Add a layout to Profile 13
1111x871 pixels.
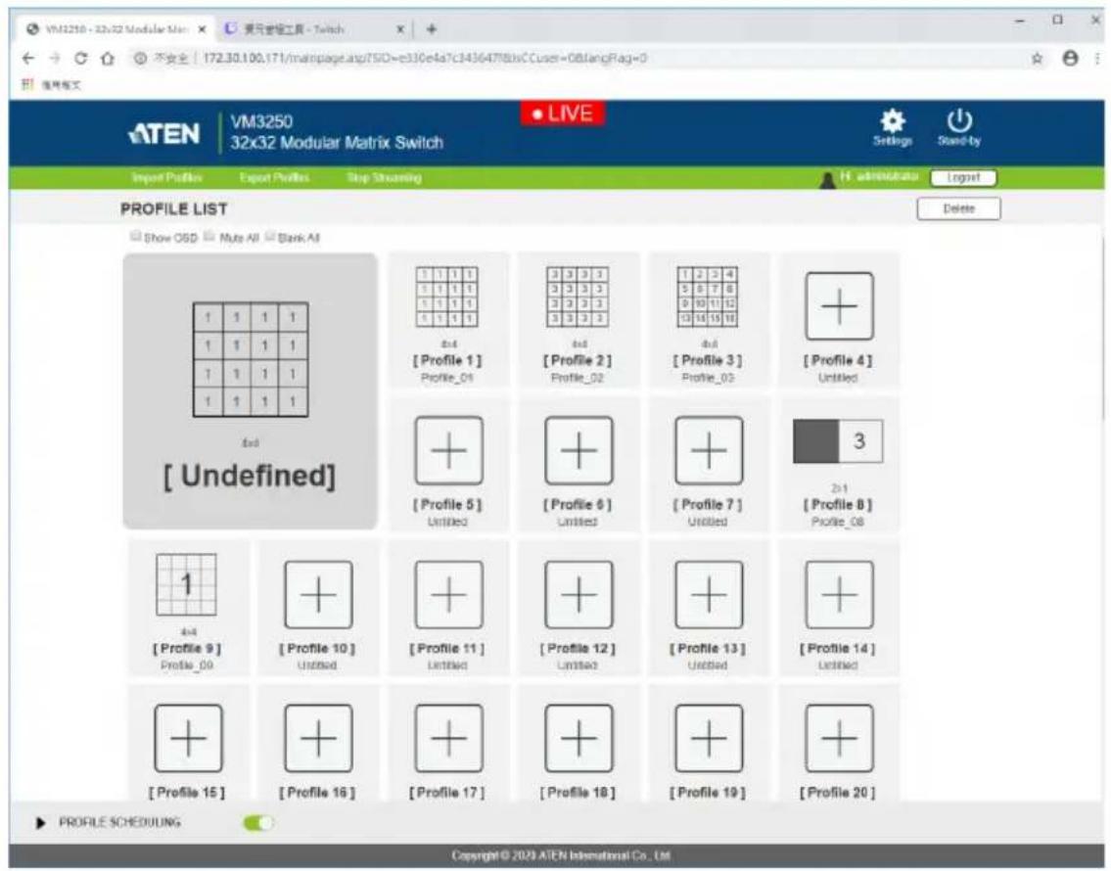[709, 595]
